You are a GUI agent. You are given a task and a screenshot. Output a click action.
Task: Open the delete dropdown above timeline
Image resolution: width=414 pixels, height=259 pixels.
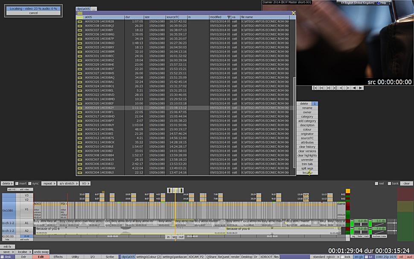point(7,183)
